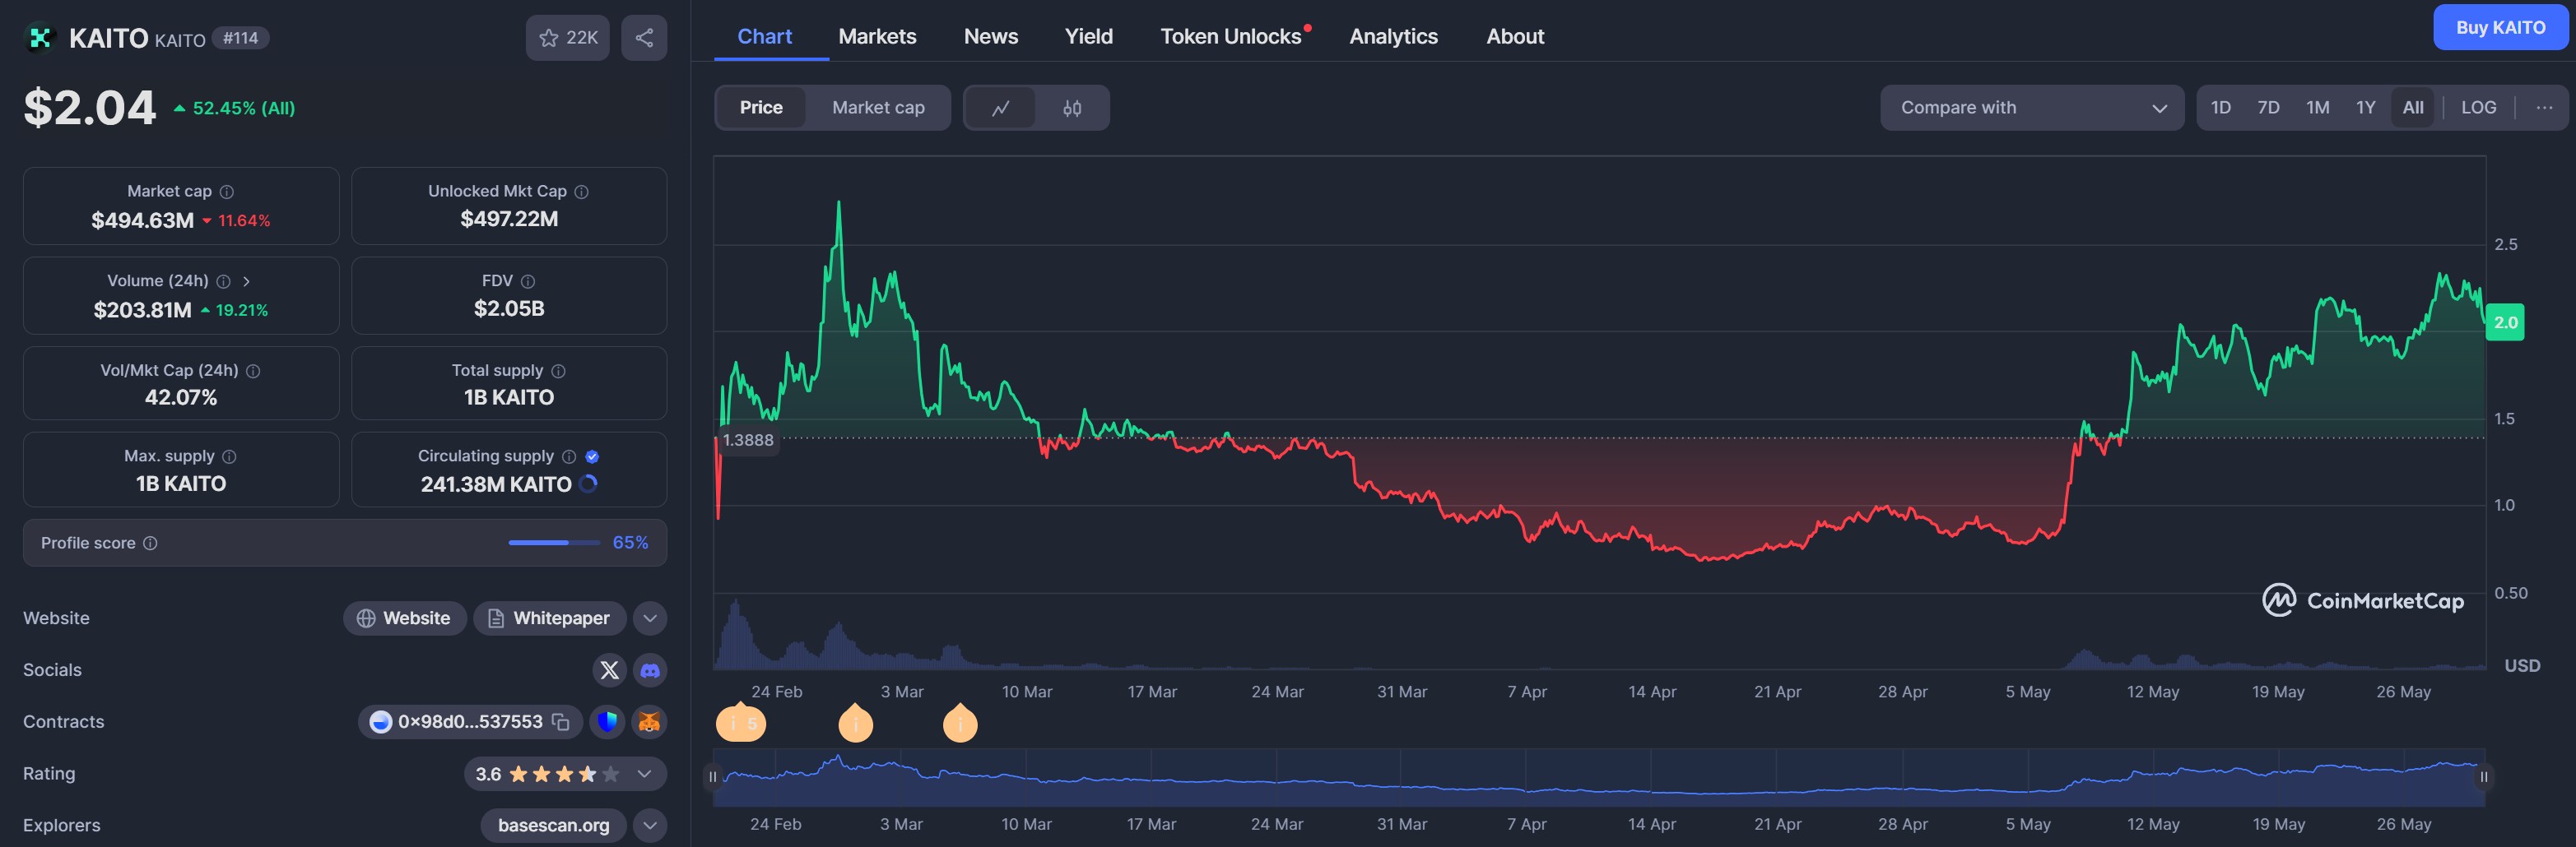This screenshot has height=847, width=2576.
Task: Set chart range to 7D
Action: click(x=2268, y=108)
